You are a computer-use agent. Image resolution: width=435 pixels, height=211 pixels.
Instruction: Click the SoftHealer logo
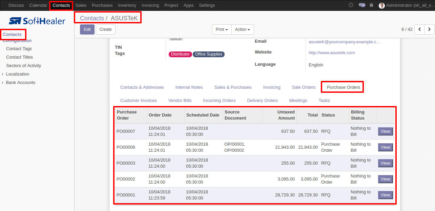pyautogui.click(x=37, y=21)
